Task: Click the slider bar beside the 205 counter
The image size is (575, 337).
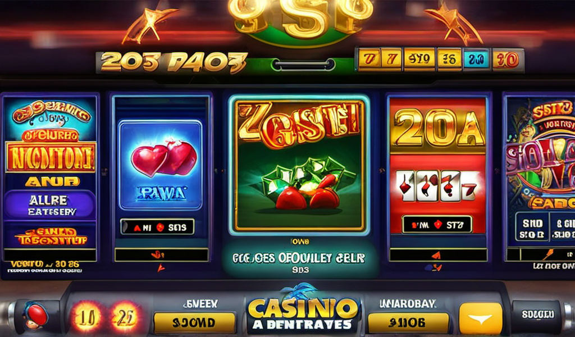Action: [x=303, y=65]
